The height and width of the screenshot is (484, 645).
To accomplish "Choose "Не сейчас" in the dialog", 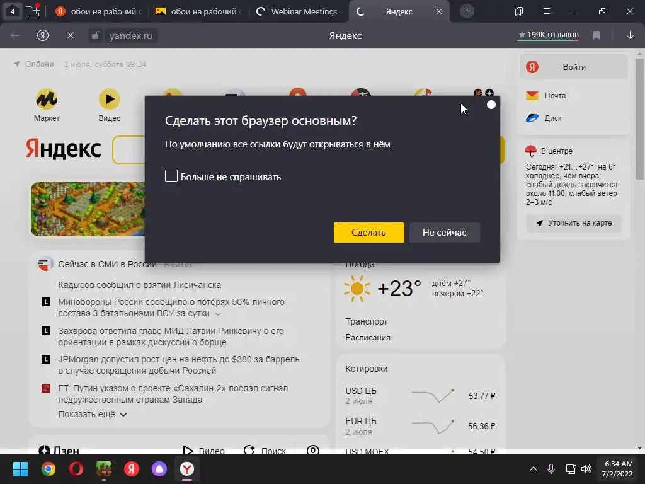I will (444, 233).
